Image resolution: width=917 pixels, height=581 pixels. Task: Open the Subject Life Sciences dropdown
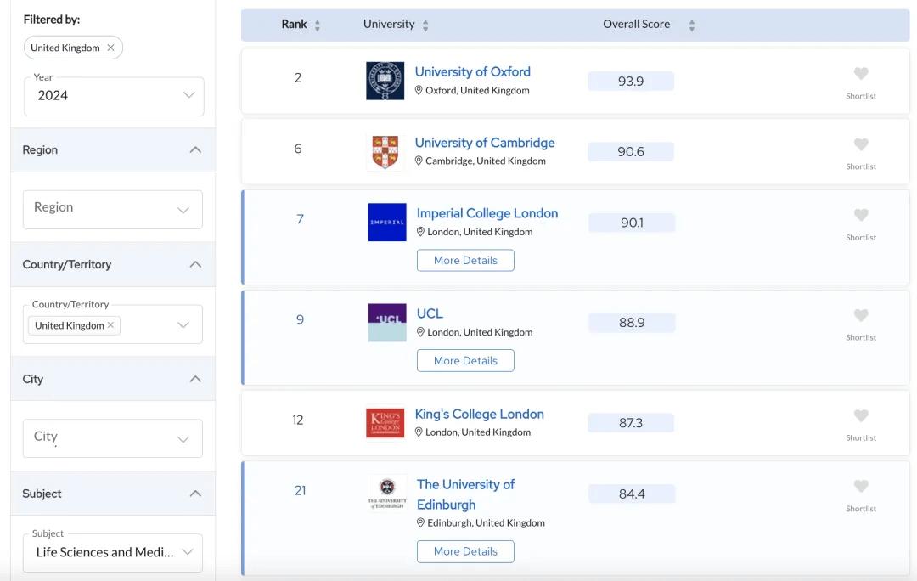[x=113, y=552]
